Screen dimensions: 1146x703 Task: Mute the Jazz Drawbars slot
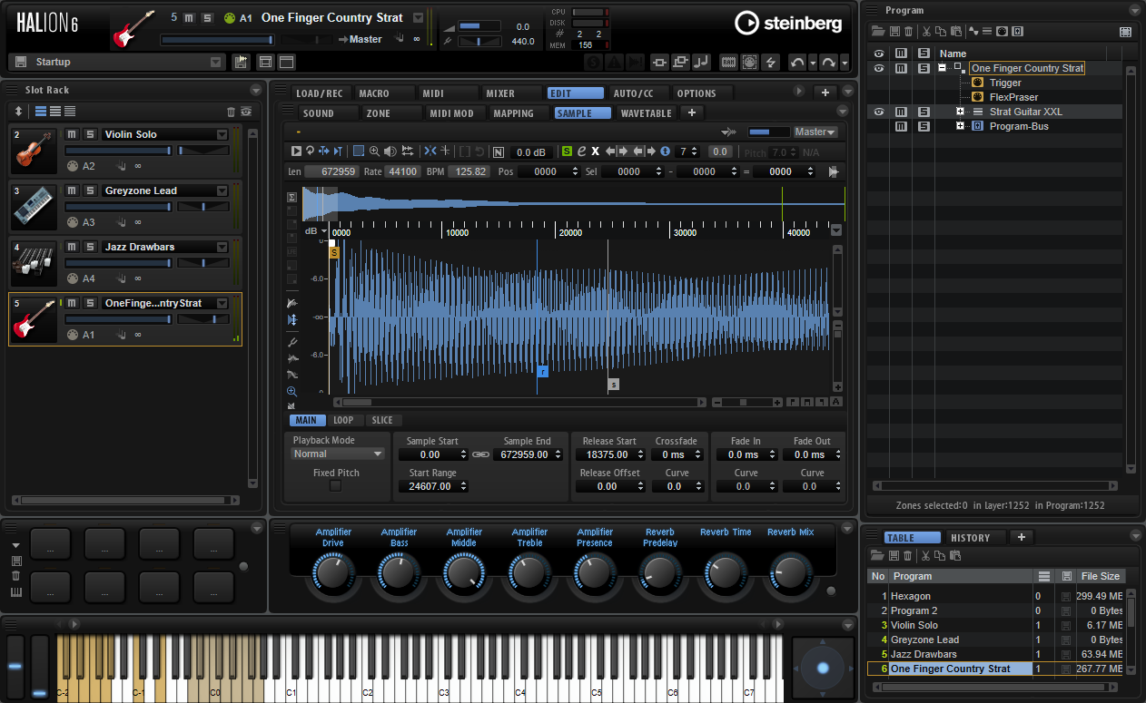73,247
